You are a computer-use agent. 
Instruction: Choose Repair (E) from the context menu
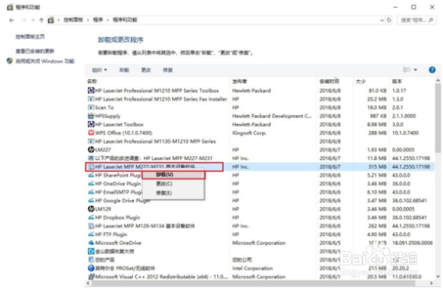174,193
